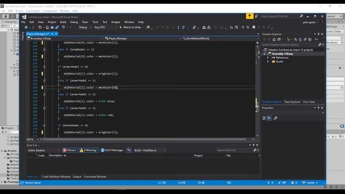345x194 pixels.
Task: Switch to the Class View tab
Action: tap(309, 102)
